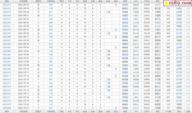This screenshot has width=192, height=113.
Task: Click the 012路 footer column header
Action: click(x=168, y=111)
